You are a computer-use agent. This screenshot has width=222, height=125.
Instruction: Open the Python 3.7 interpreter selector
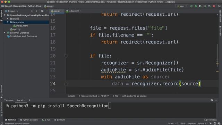tap(203, 124)
